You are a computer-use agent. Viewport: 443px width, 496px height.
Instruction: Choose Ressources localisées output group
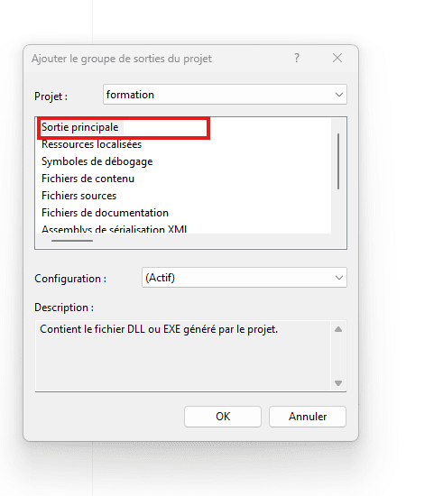coord(92,144)
